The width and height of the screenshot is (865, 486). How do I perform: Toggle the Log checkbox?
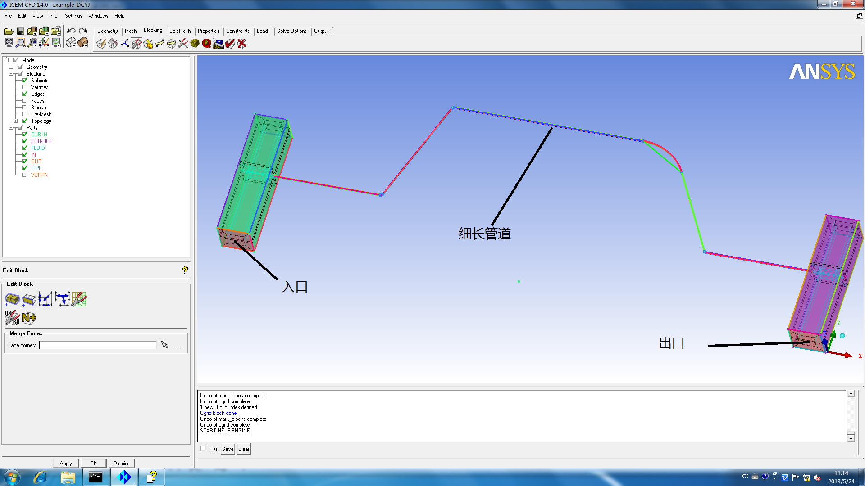(x=203, y=448)
